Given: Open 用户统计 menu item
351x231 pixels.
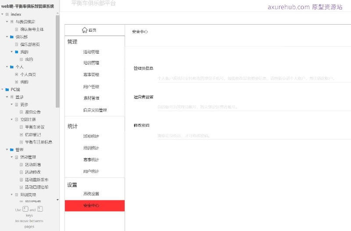Looking at the screenshot, I should (x=91, y=171).
